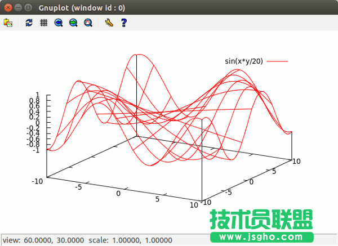
Task: Replot the graph with the refresh icon
Action: (x=29, y=23)
